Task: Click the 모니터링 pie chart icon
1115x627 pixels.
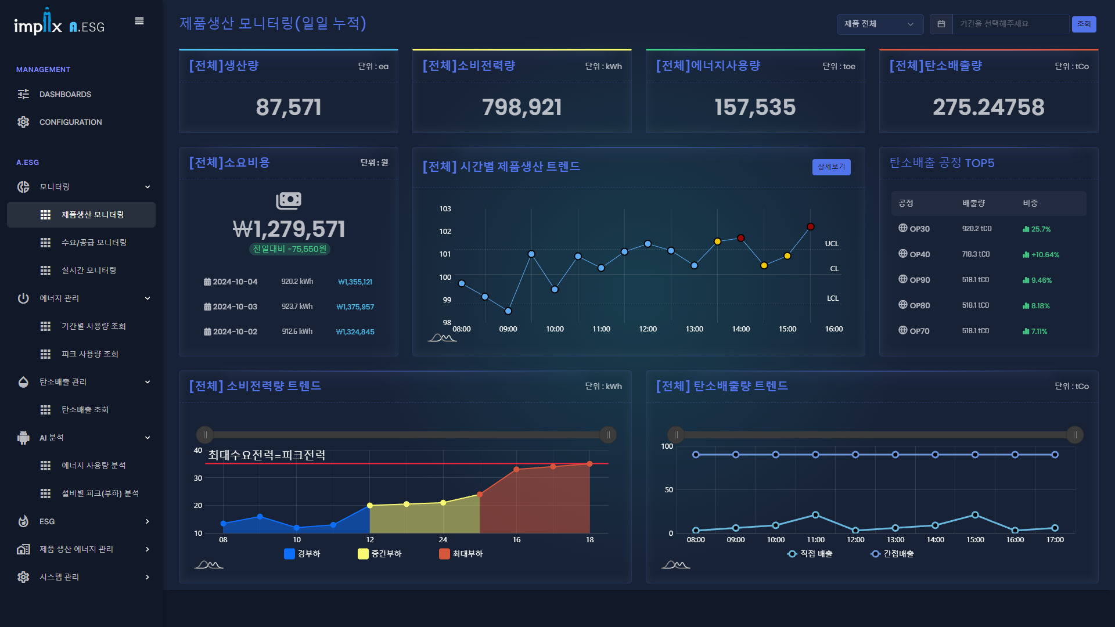Action: (x=23, y=187)
